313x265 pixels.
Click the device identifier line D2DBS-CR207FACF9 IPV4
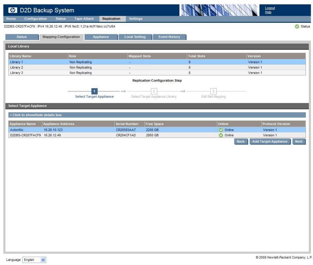pos(60,26)
